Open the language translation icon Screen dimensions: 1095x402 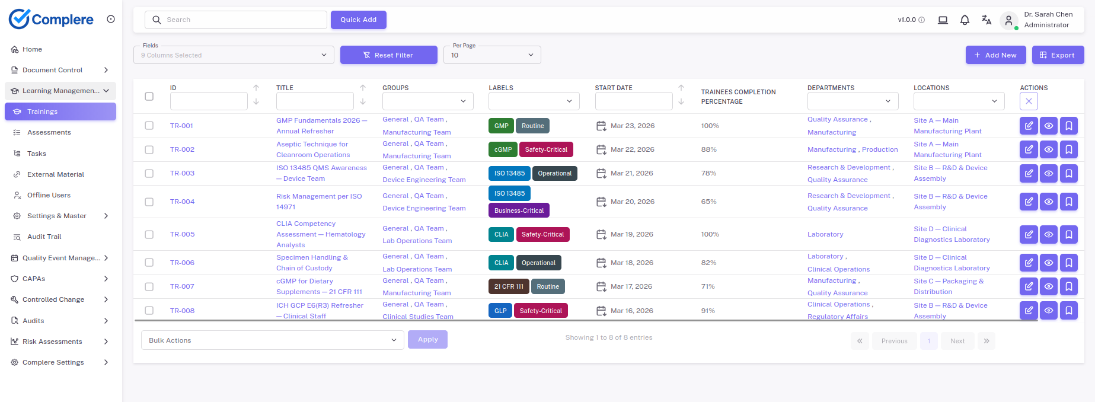(987, 20)
